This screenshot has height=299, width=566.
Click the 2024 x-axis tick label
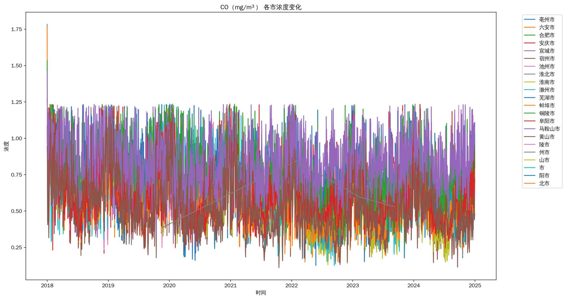pos(413,285)
